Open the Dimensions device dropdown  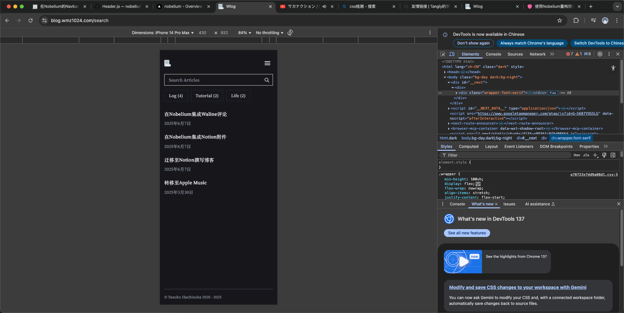point(162,33)
